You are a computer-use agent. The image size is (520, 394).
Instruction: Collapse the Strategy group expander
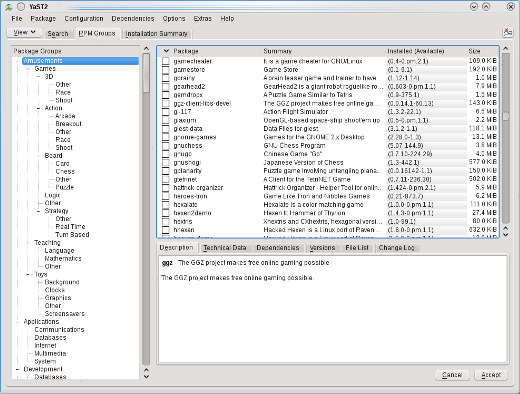tap(38, 211)
